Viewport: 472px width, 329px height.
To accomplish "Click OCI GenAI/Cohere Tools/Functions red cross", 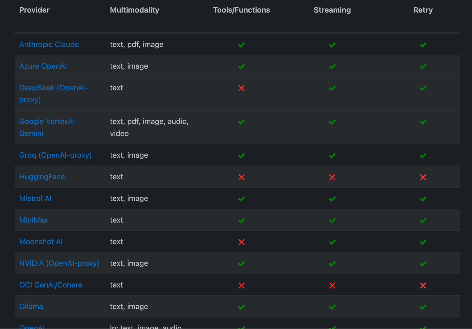I will click(x=242, y=285).
